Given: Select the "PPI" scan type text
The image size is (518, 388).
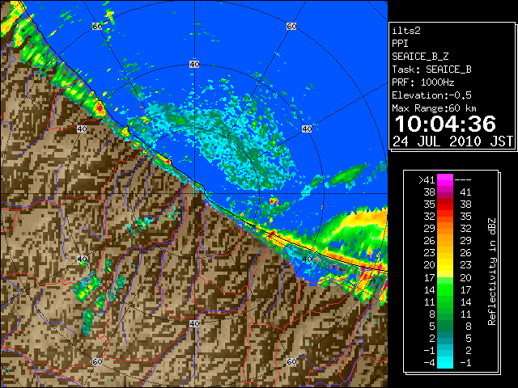Looking at the screenshot, I should tap(400, 44).
